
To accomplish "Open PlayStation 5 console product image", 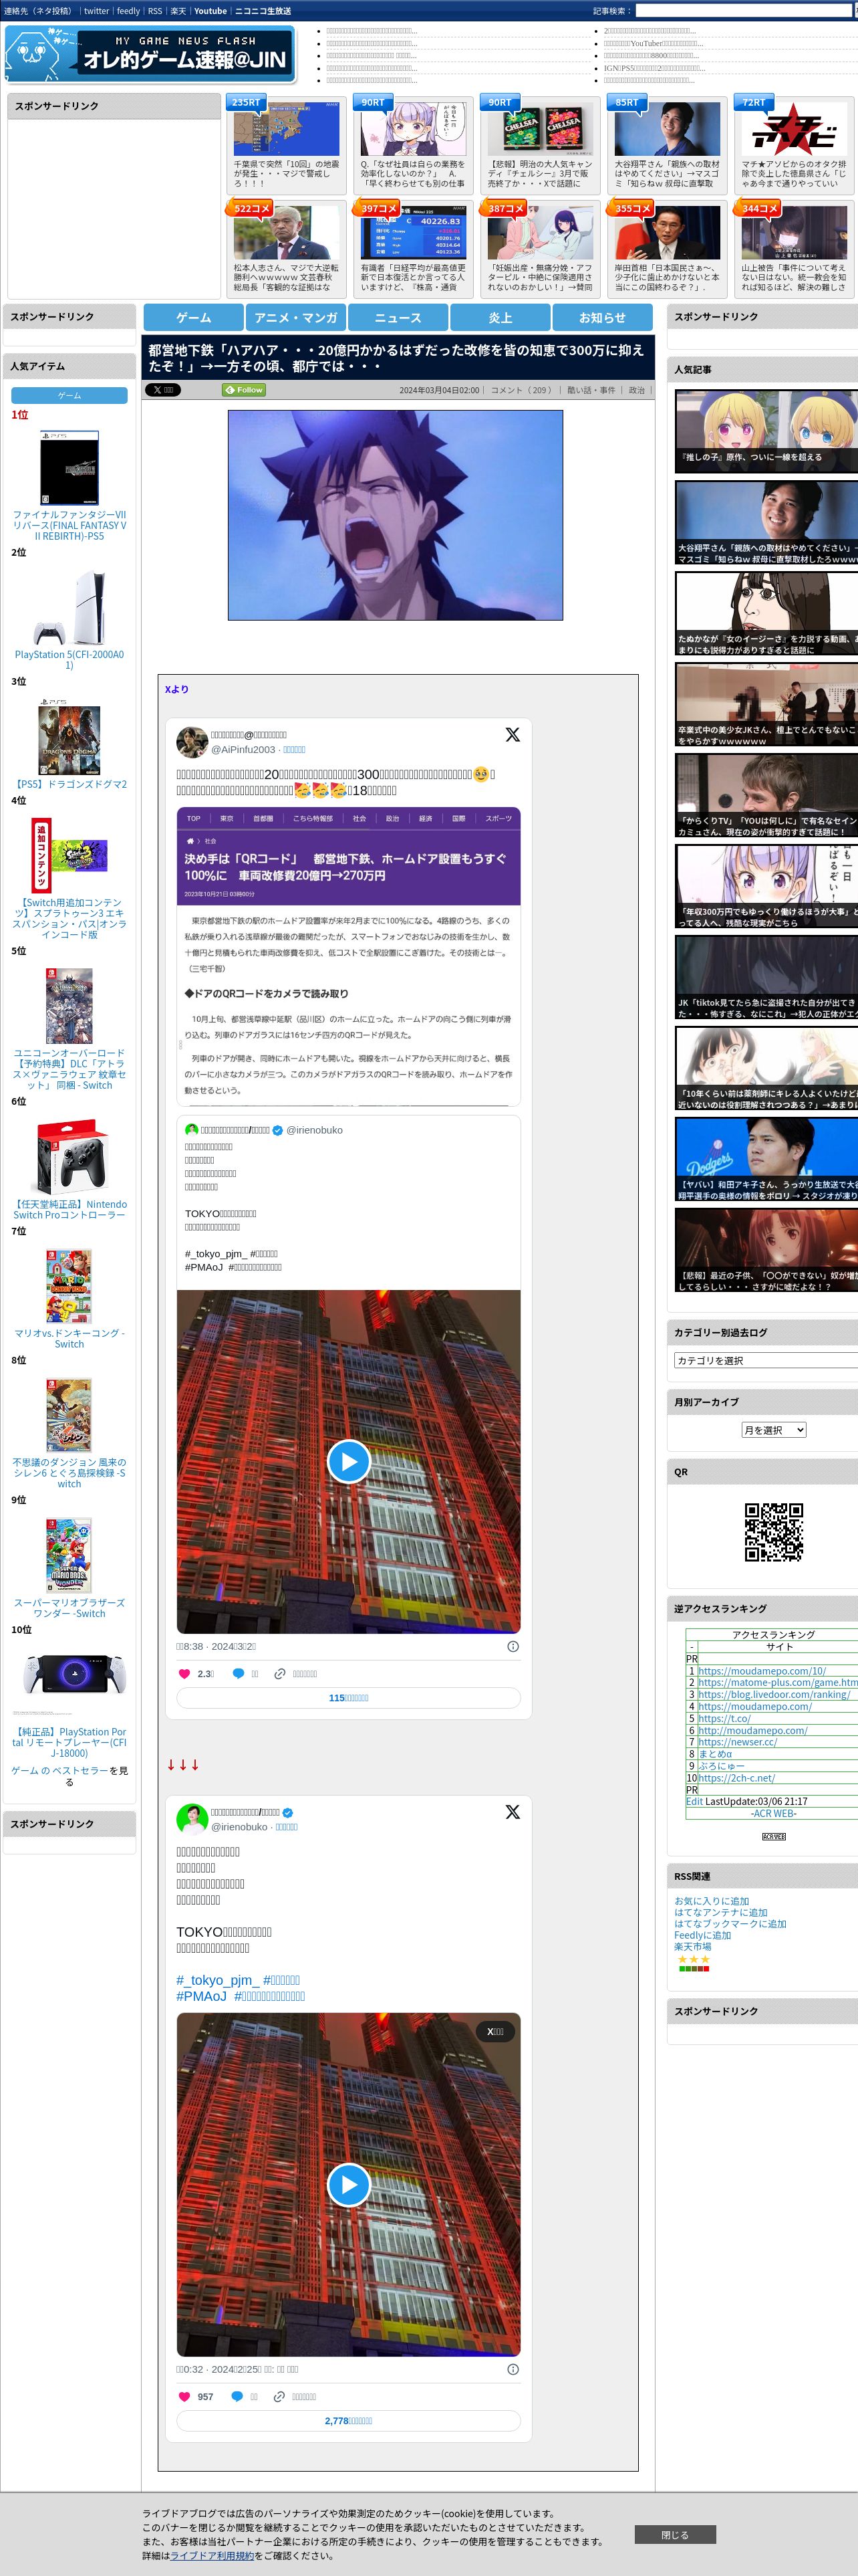I will coord(69,607).
